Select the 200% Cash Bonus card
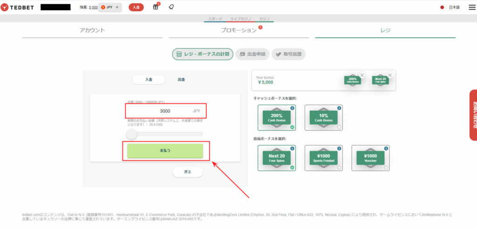 coord(277,118)
